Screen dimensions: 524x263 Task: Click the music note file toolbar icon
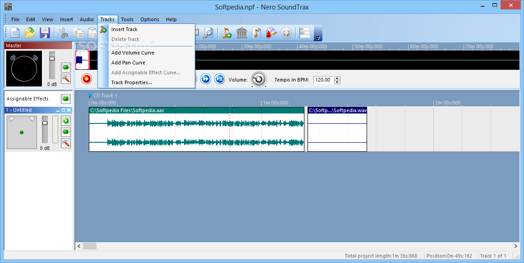256,33
